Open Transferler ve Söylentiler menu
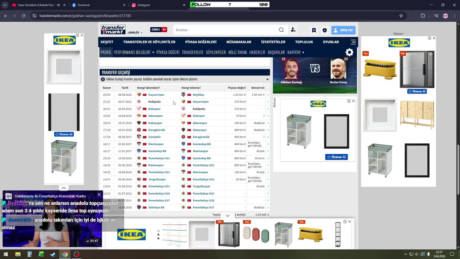This screenshot has width=460, height=259. point(149,42)
